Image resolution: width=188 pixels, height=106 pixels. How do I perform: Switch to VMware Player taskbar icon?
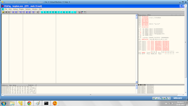click(20, 103)
